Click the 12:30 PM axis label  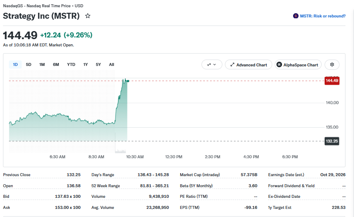point(174,157)
